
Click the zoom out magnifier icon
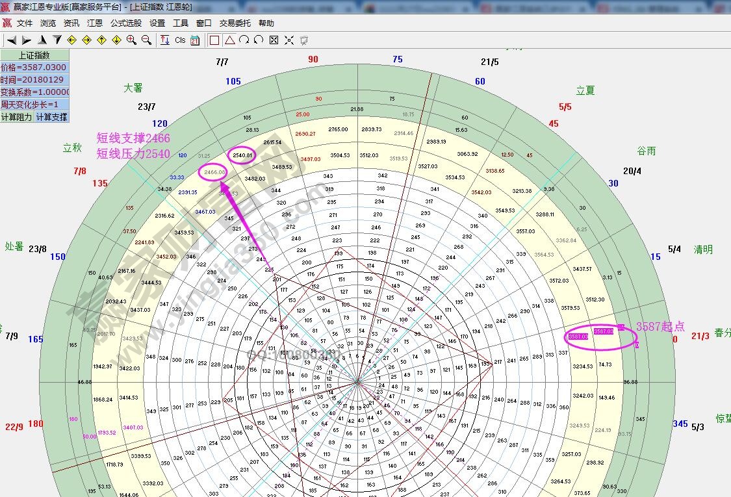(146, 40)
